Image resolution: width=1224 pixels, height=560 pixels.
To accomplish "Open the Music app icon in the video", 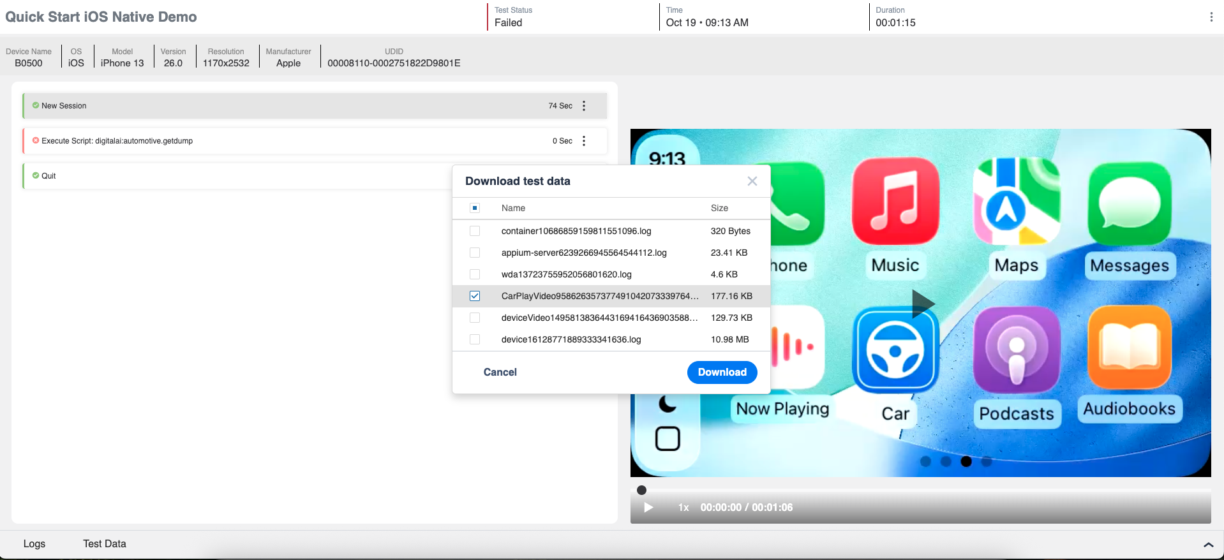I will [x=895, y=202].
